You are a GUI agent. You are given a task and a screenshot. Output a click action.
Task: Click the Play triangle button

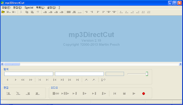pyautogui.click(x=134, y=94)
